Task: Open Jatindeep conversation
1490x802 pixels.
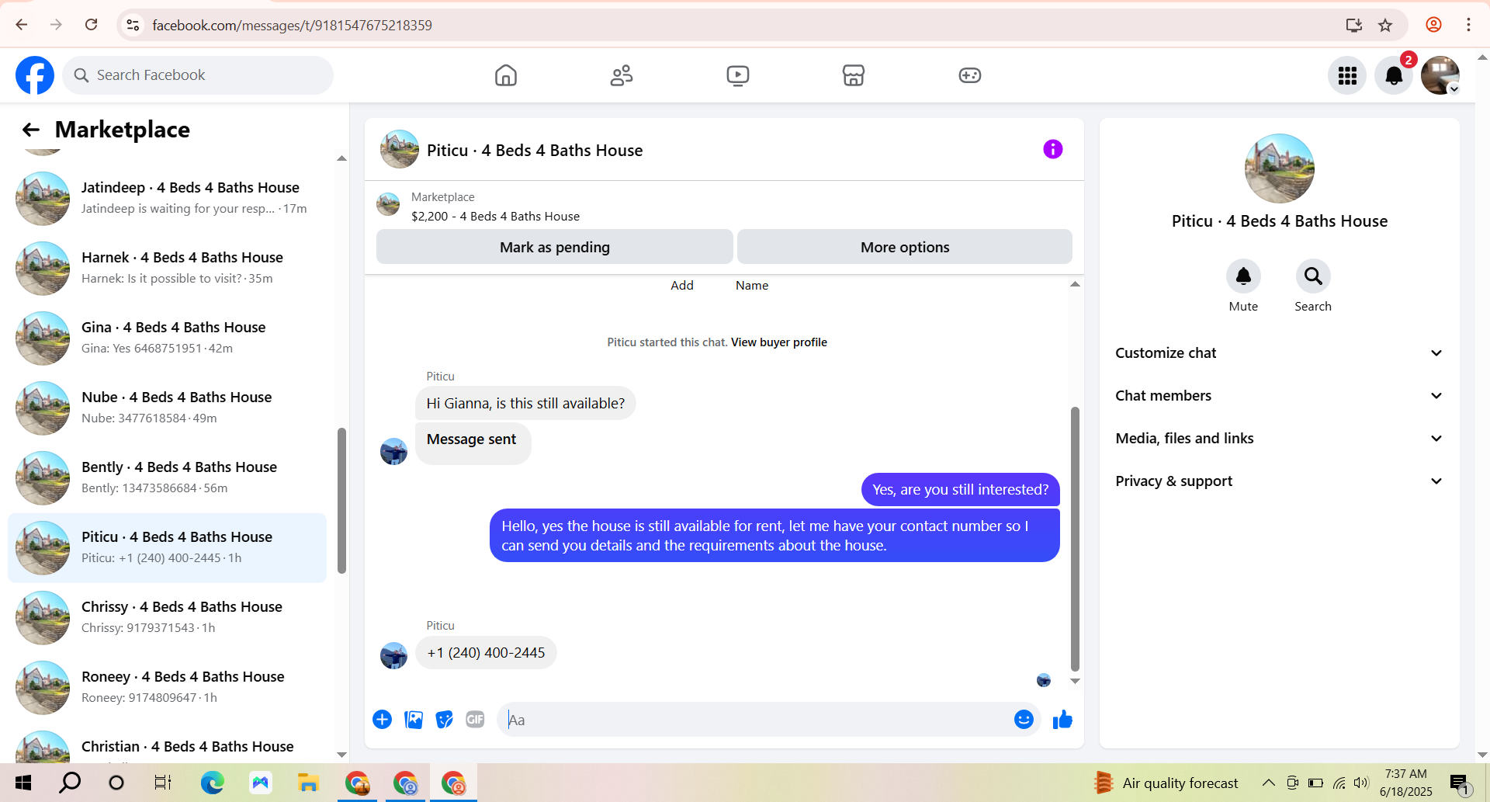Action: pyautogui.click(x=167, y=198)
